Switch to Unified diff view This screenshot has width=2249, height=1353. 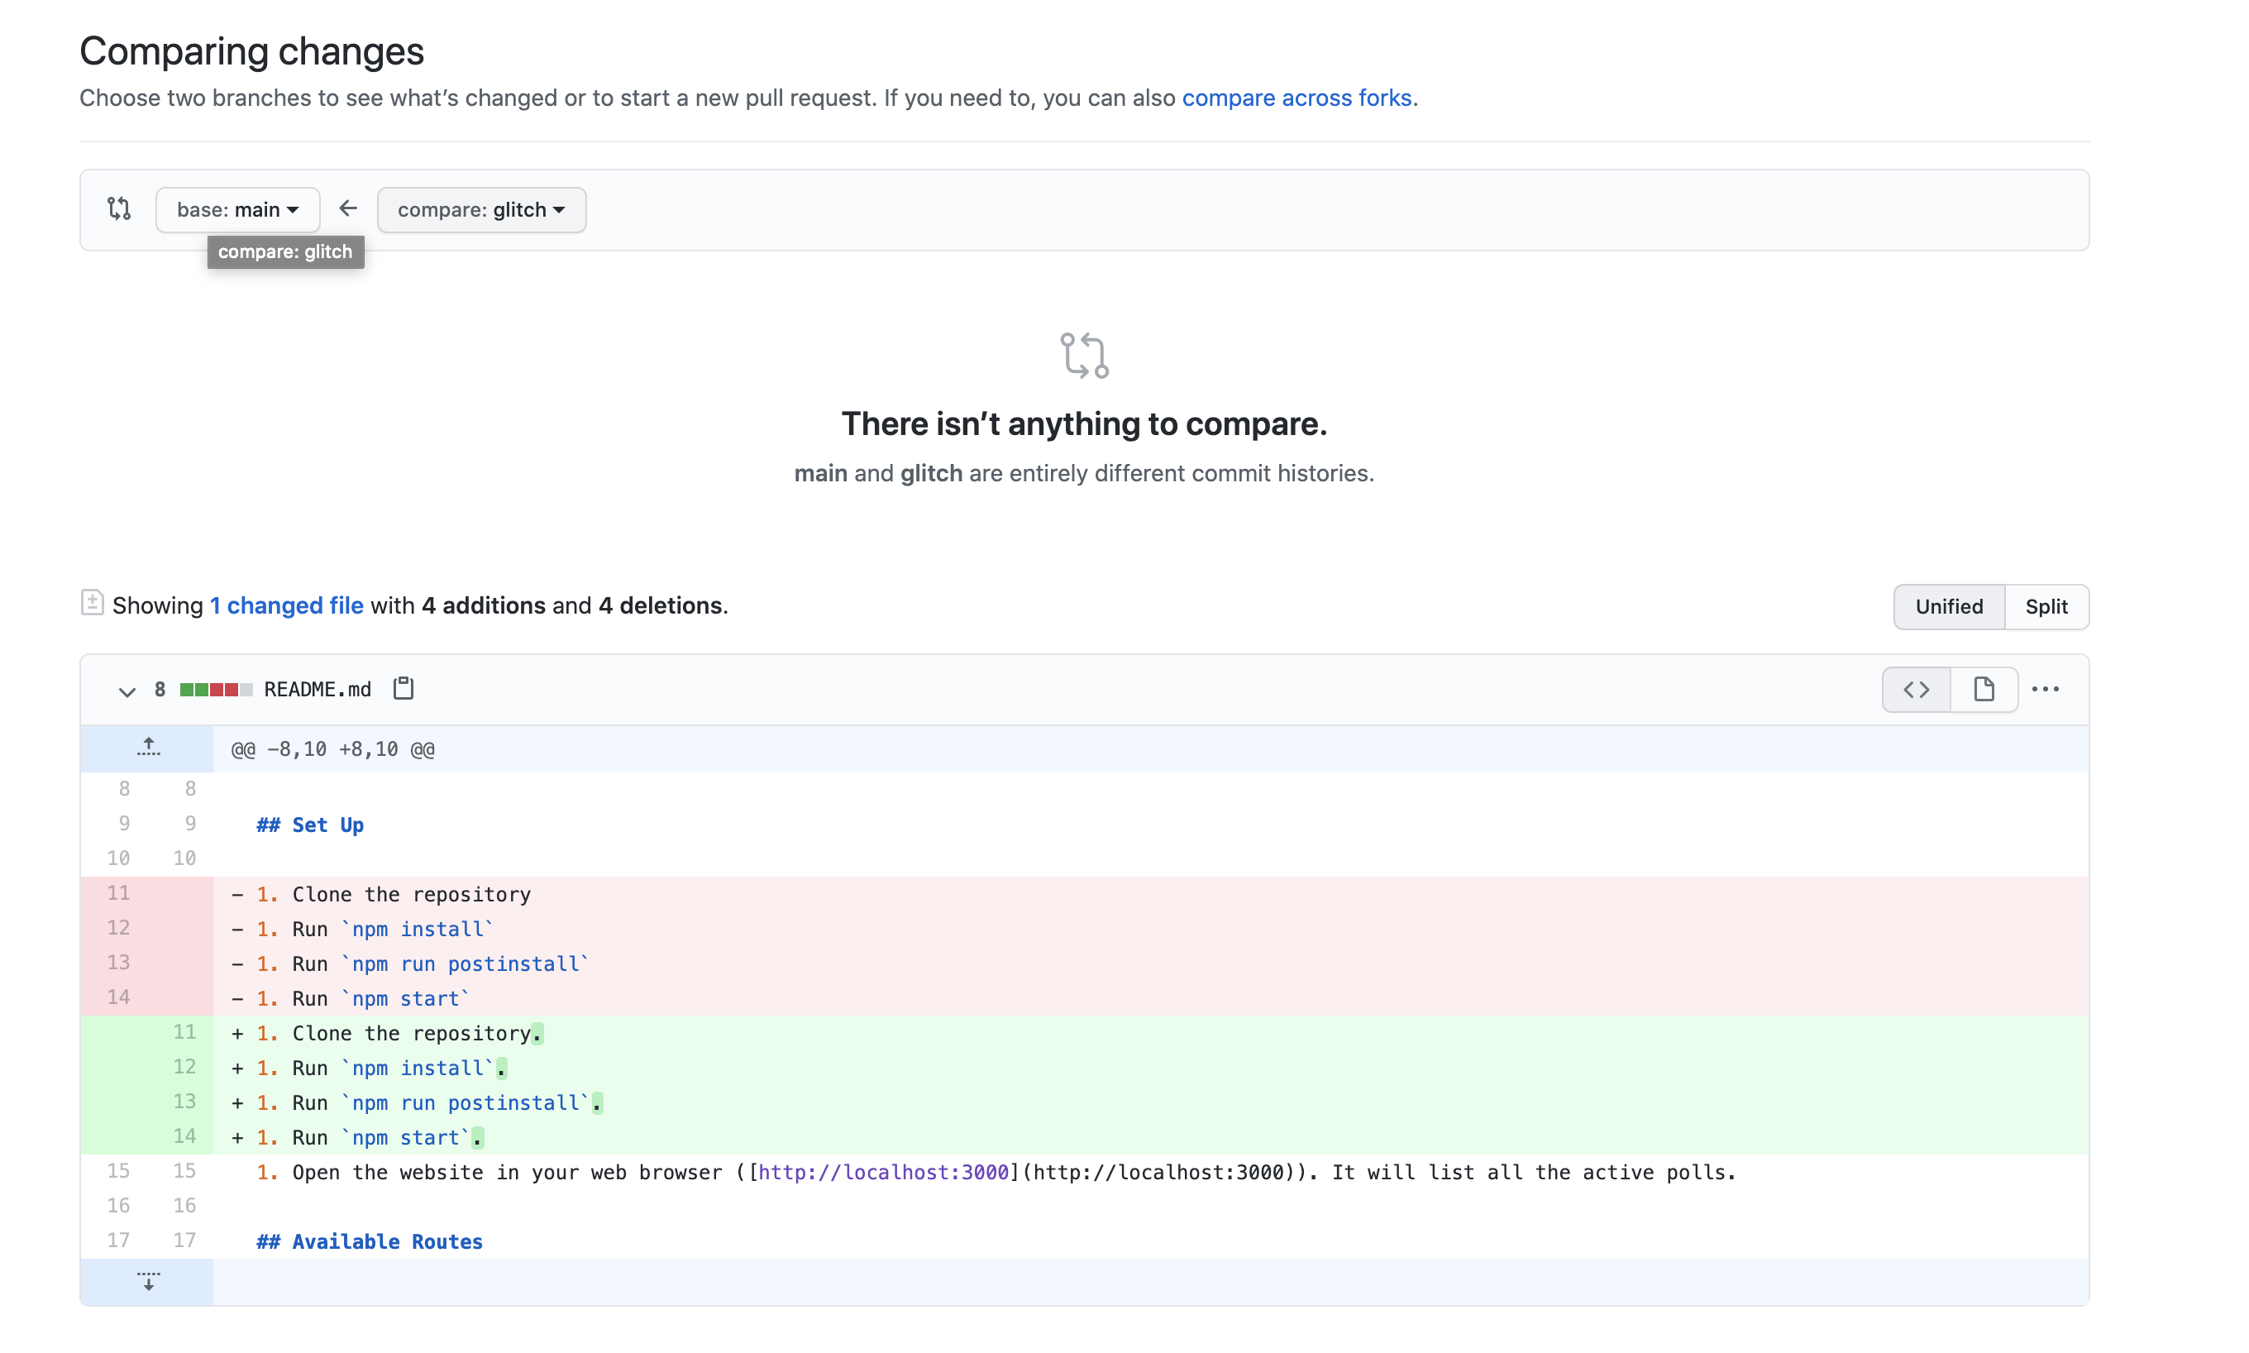click(1948, 606)
